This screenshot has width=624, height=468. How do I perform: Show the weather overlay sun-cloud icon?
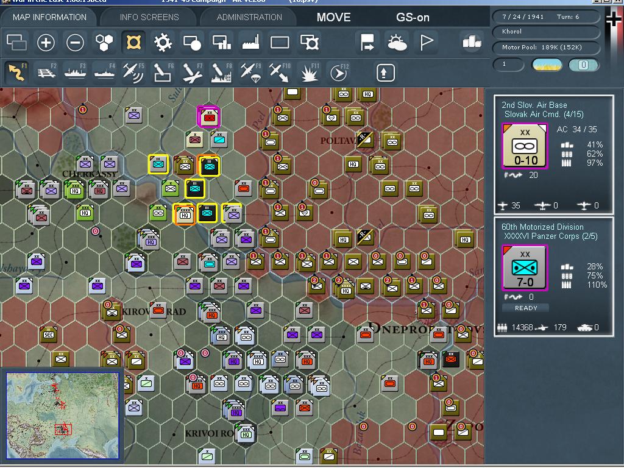tap(397, 42)
